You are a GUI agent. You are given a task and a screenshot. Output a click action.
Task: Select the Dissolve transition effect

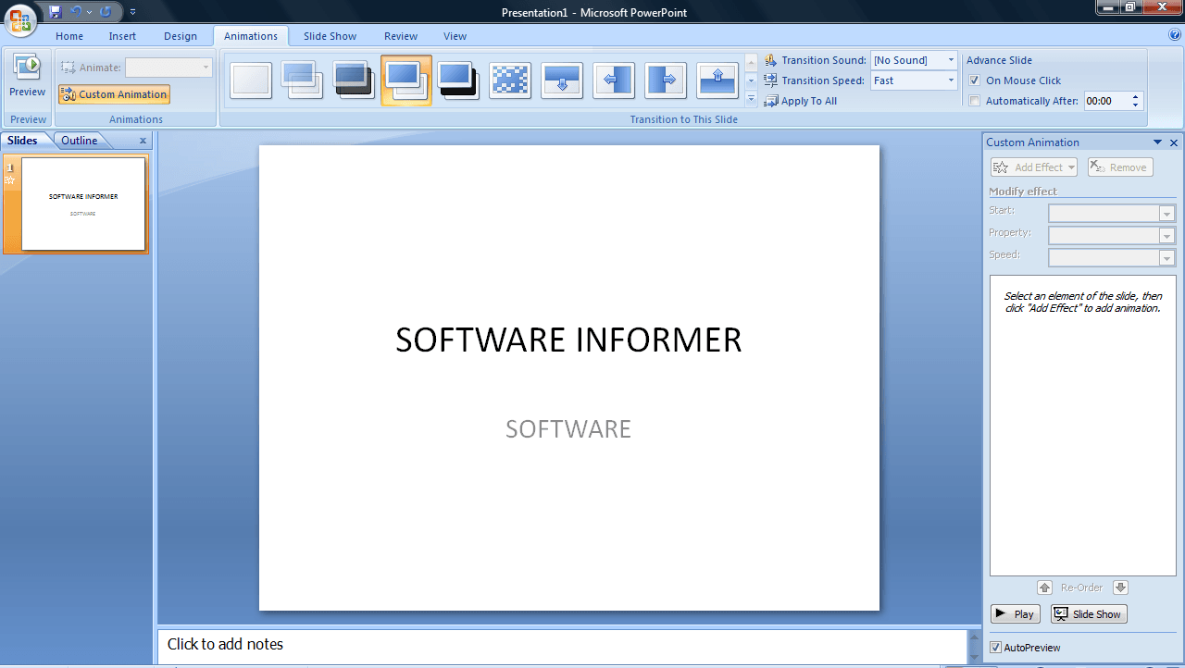click(x=510, y=80)
